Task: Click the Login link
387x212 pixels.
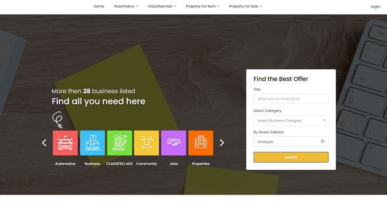Action: [375, 6]
